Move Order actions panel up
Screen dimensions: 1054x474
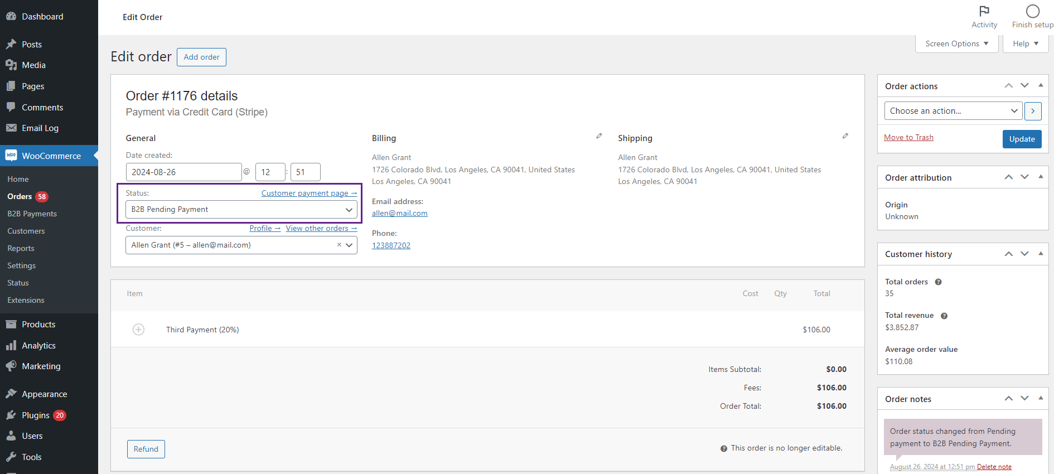tap(1008, 86)
